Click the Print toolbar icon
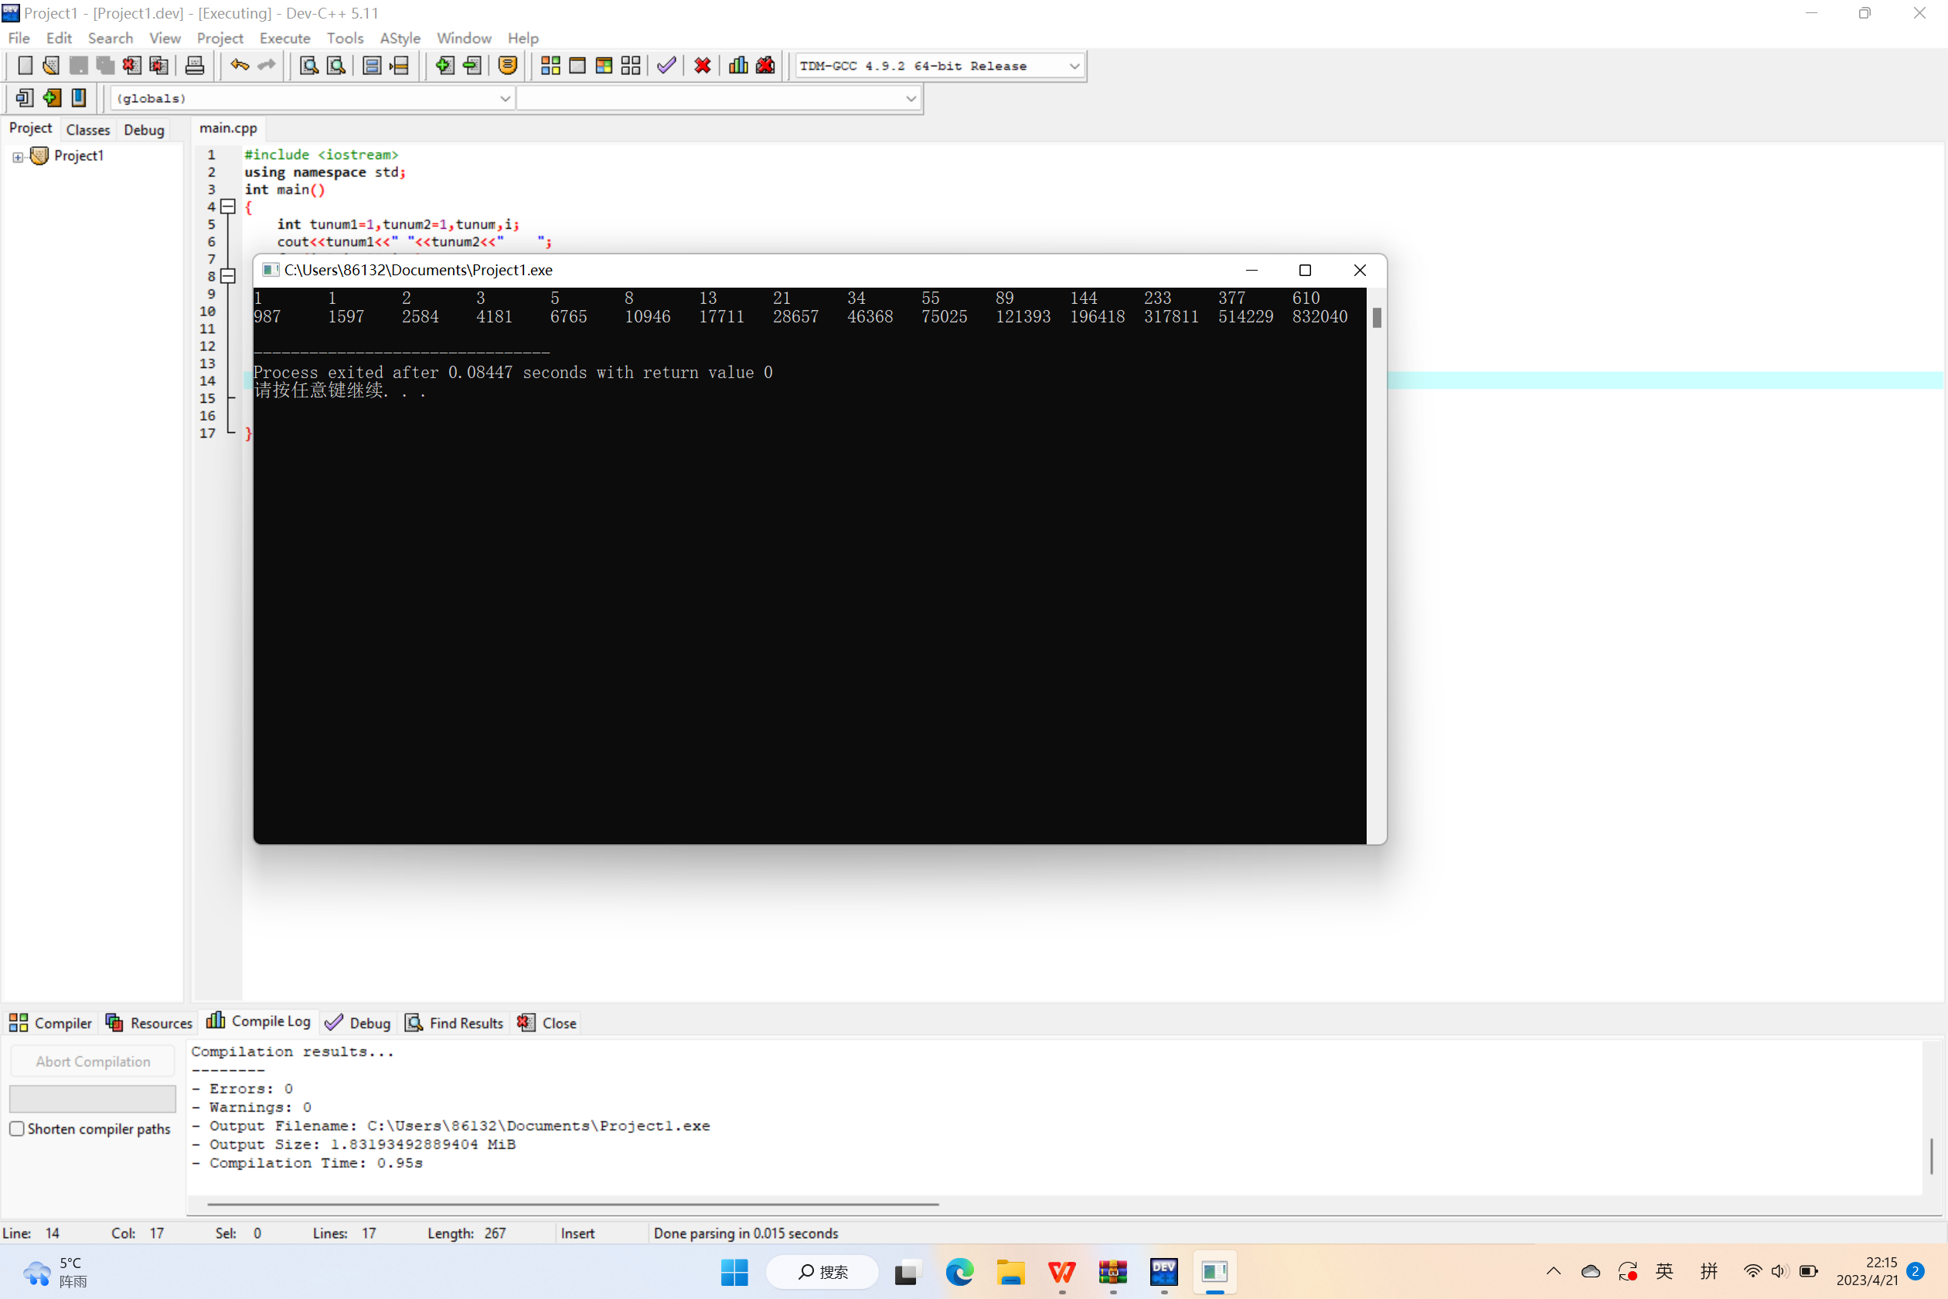The width and height of the screenshot is (1948, 1299). 195,66
